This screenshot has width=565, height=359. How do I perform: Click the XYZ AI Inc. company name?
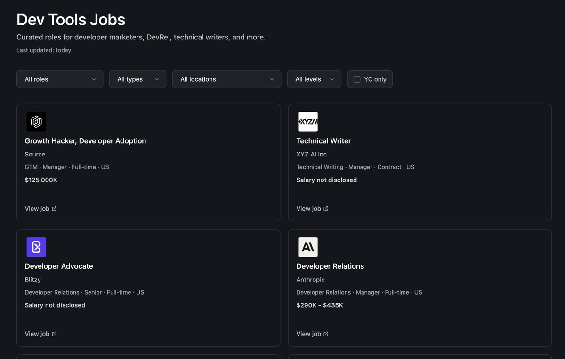tap(312, 155)
